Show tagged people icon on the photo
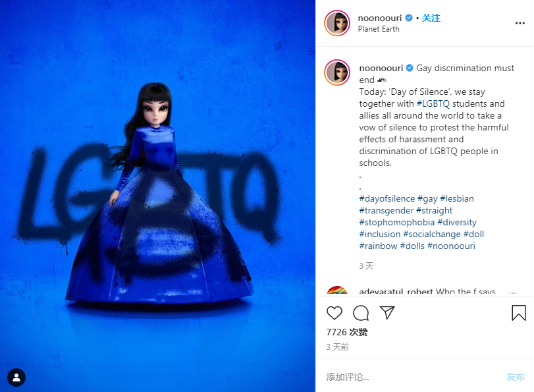The height and width of the screenshot is (392, 534). pos(16,378)
